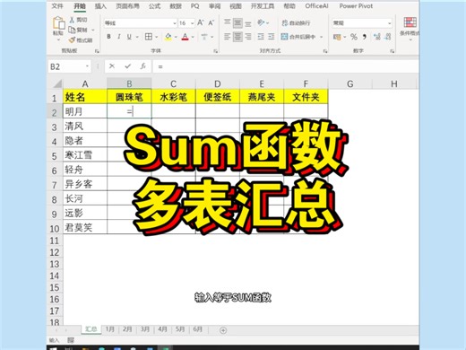Image resolution: width=466 pixels, height=350 pixels.
Task: Toggle Italic formatting
Action: tap(119, 37)
